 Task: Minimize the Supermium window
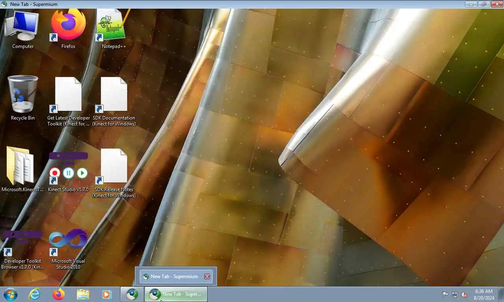click(x=471, y=4)
